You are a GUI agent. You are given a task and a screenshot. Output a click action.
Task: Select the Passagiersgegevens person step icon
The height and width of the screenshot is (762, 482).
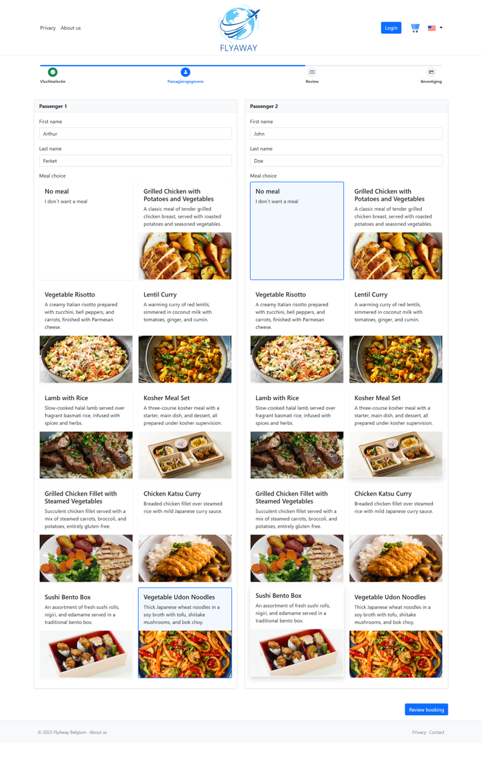click(186, 72)
